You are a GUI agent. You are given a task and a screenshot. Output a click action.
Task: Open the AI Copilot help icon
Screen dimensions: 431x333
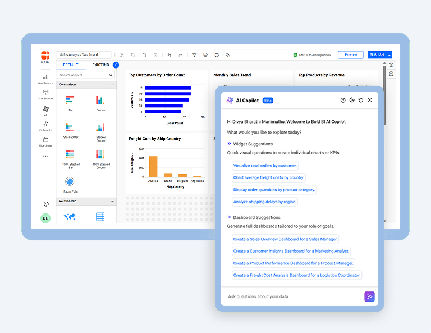(x=343, y=101)
